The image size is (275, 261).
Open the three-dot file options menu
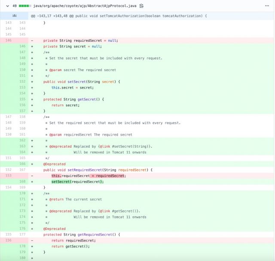(267, 6)
